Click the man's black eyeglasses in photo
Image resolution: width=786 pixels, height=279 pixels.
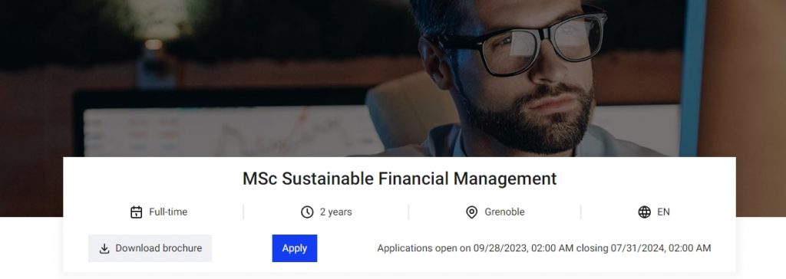[521, 43]
